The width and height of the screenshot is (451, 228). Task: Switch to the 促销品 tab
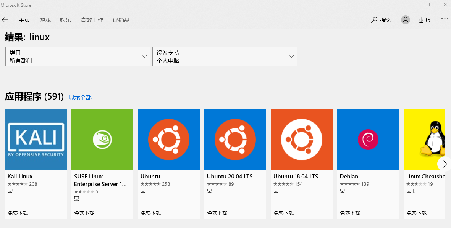click(x=121, y=20)
